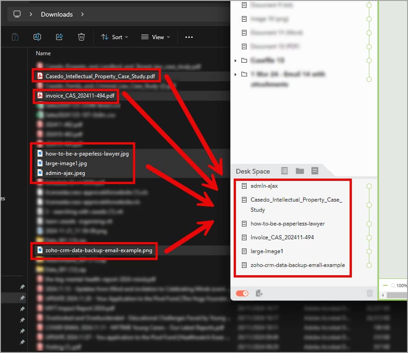Click the image icon of admin-ajax.jpeg

40,173
